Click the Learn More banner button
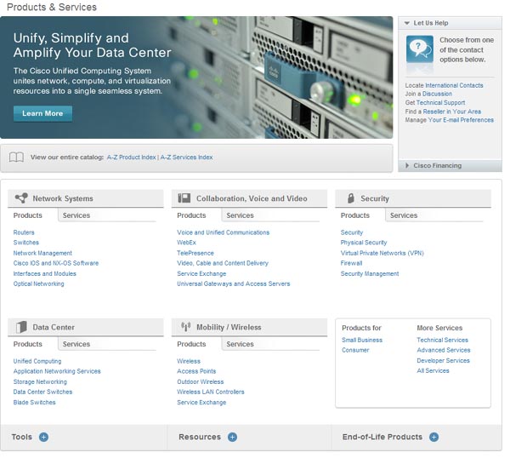This screenshot has width=510, height=458. click(42, 113)
